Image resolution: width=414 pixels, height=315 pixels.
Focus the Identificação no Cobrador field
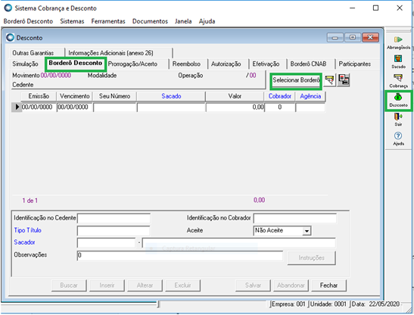click(295, 219)
